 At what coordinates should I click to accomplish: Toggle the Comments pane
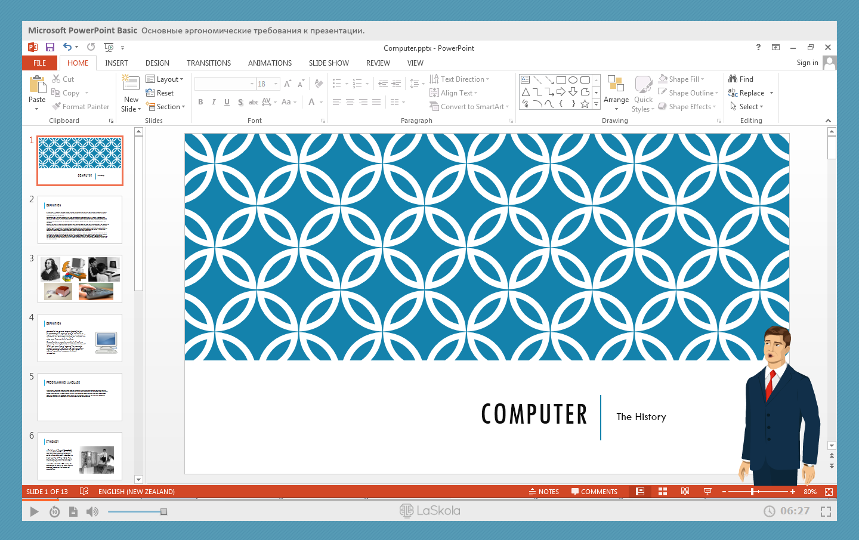[594, 492]
